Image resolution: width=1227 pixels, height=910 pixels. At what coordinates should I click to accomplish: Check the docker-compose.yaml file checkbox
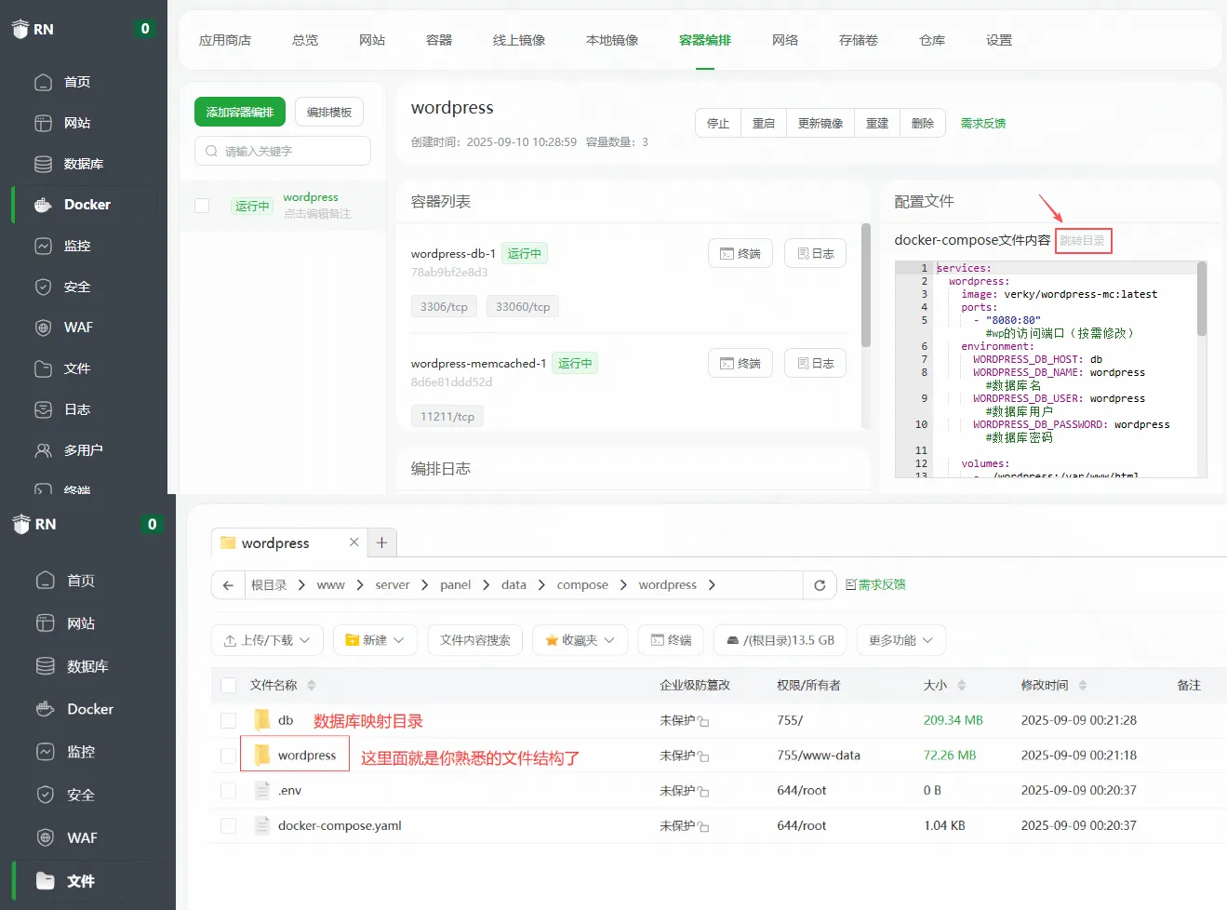click(x=228, y=825)
